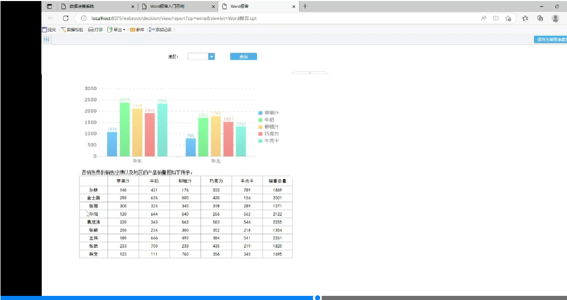Click the browser back arrow
The height and width of the screenshot is (300, 567).
[51, 18]
